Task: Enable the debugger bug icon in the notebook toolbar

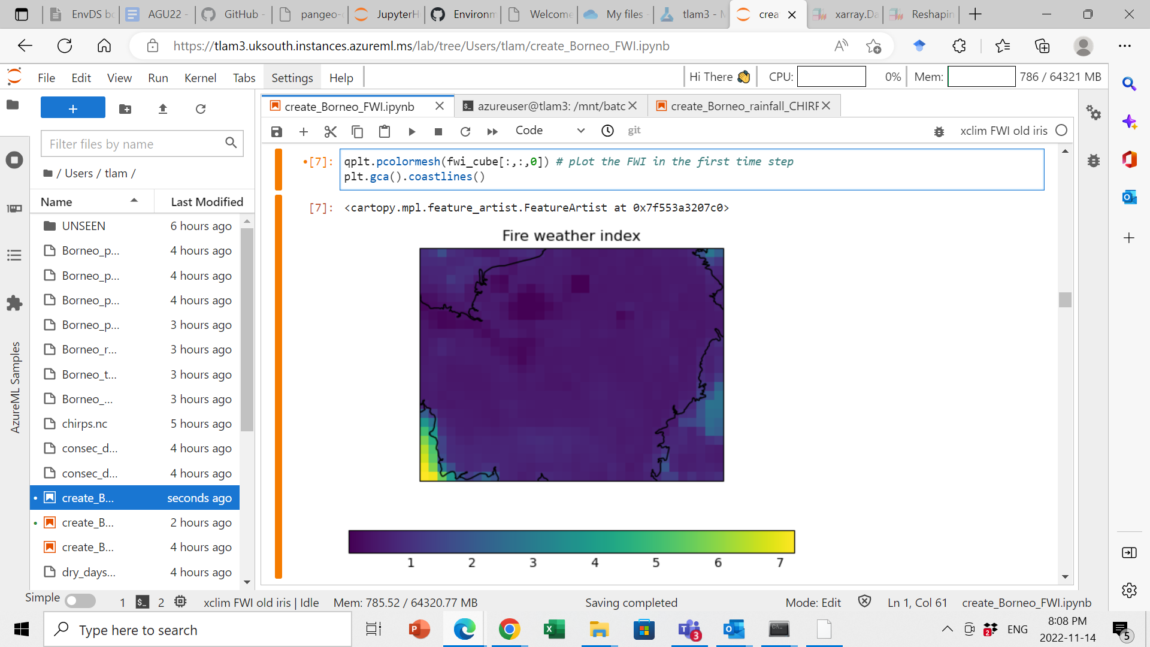Action: pos(939,131)
